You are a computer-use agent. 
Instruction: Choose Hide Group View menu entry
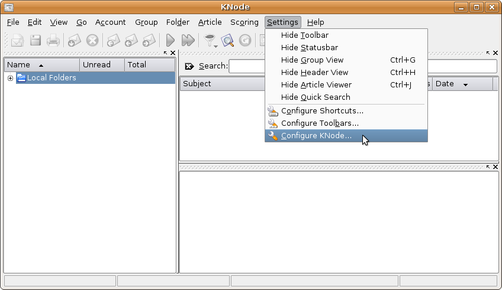click(x=346, y=60)
